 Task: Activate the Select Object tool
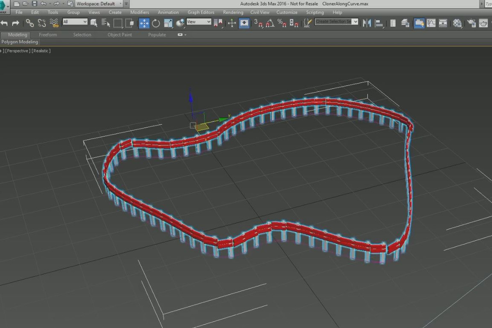(x=94, y=23)
